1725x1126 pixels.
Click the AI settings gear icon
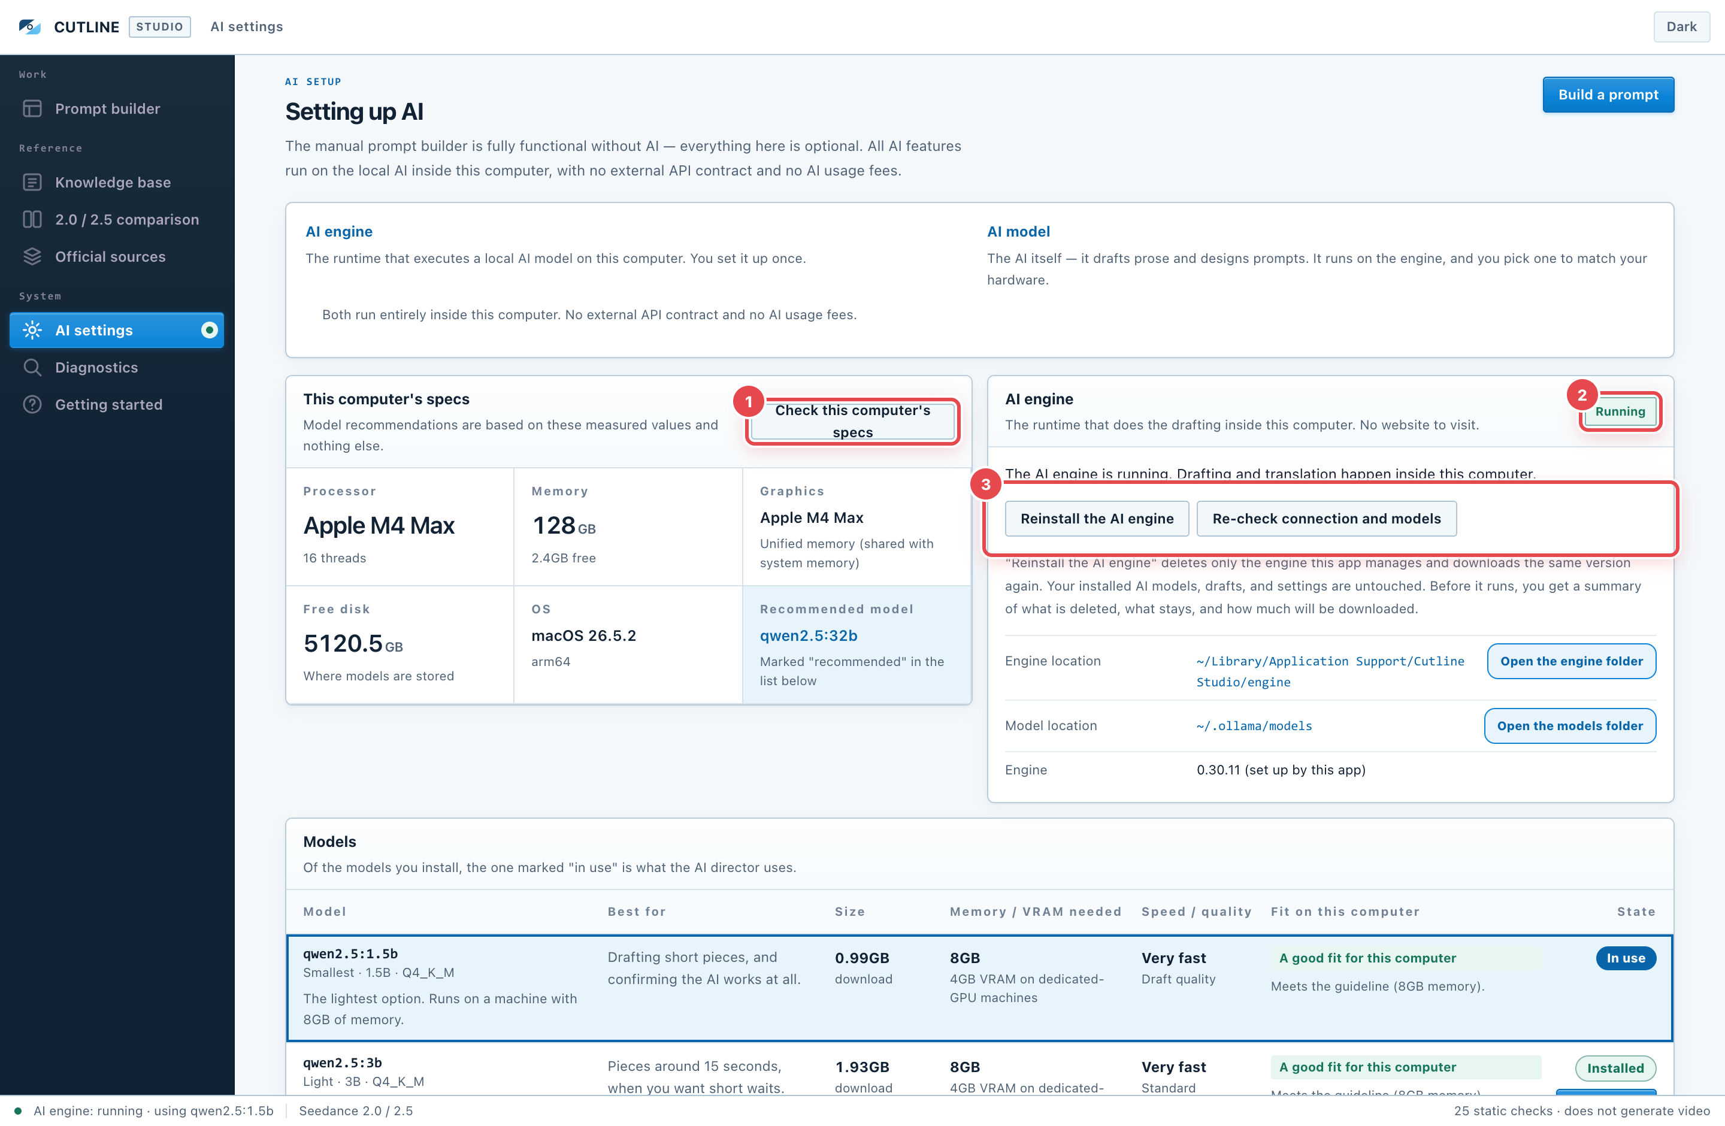(32, 331)
